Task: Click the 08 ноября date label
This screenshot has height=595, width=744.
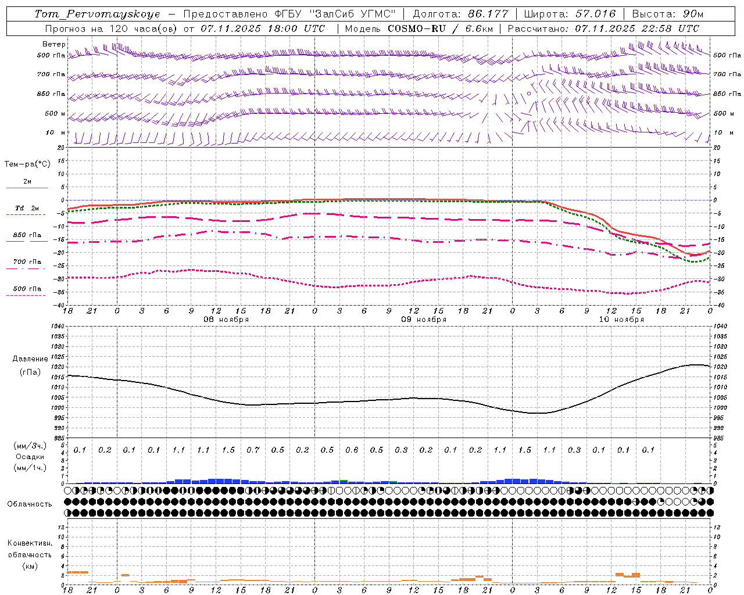Action: [x=226, y=320]
